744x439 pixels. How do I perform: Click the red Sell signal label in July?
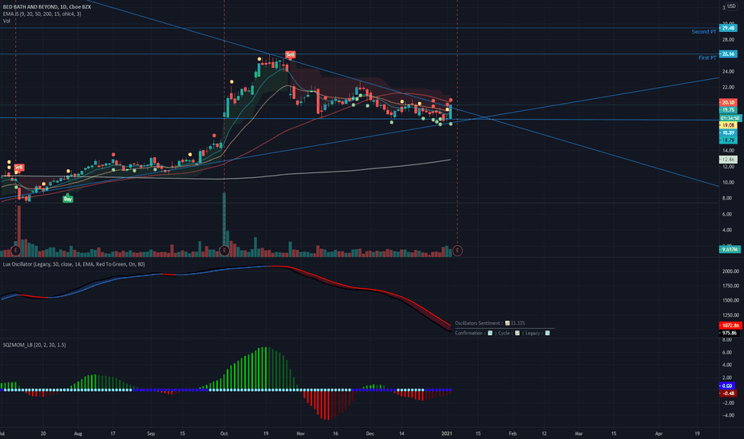(x=18, y=168)
